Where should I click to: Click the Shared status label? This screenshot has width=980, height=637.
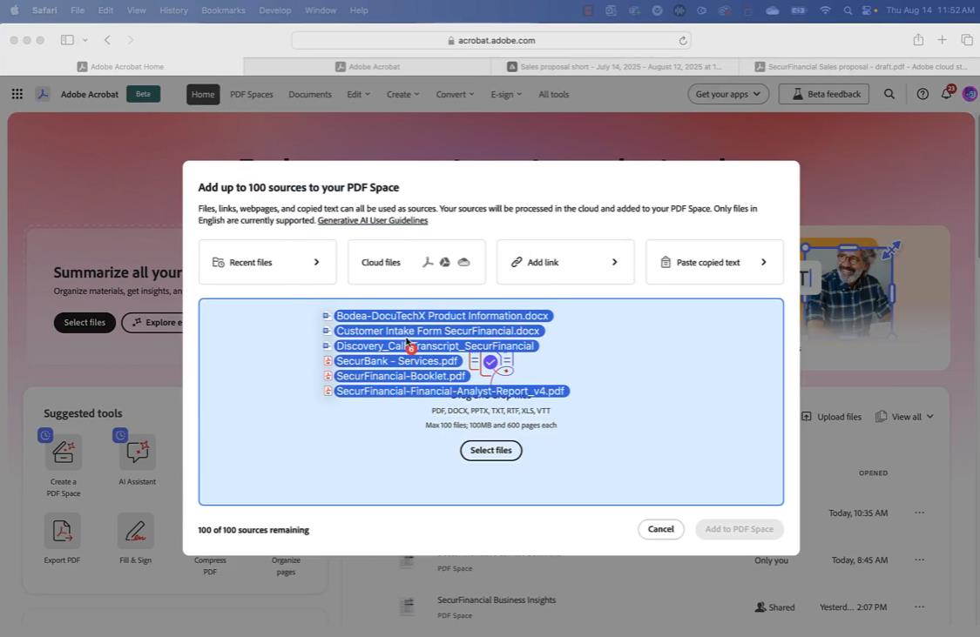775,607
